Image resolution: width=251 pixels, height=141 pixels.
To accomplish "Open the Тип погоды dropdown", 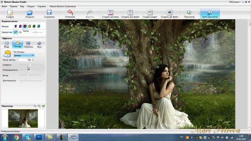I will 24,55.
